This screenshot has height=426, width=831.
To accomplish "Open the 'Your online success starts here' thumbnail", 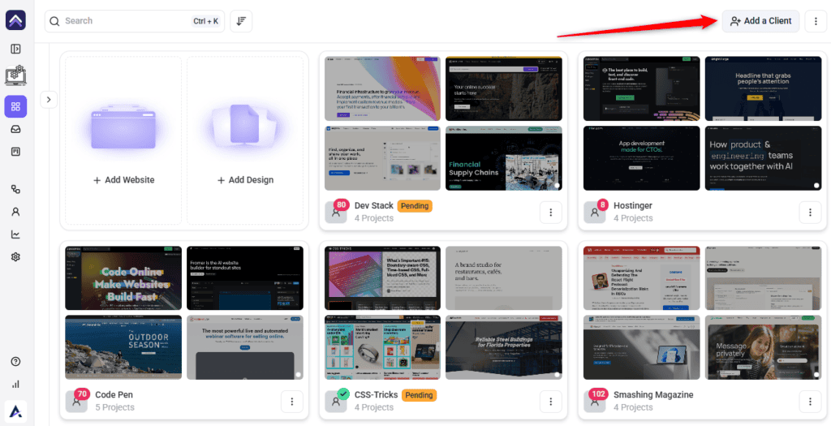I will (x=503, y=88).
